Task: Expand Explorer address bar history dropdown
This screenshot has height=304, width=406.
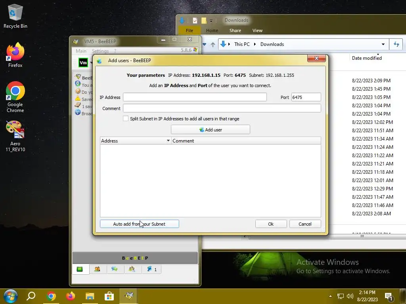Action: pyautogui.click(x=383, y=44)
